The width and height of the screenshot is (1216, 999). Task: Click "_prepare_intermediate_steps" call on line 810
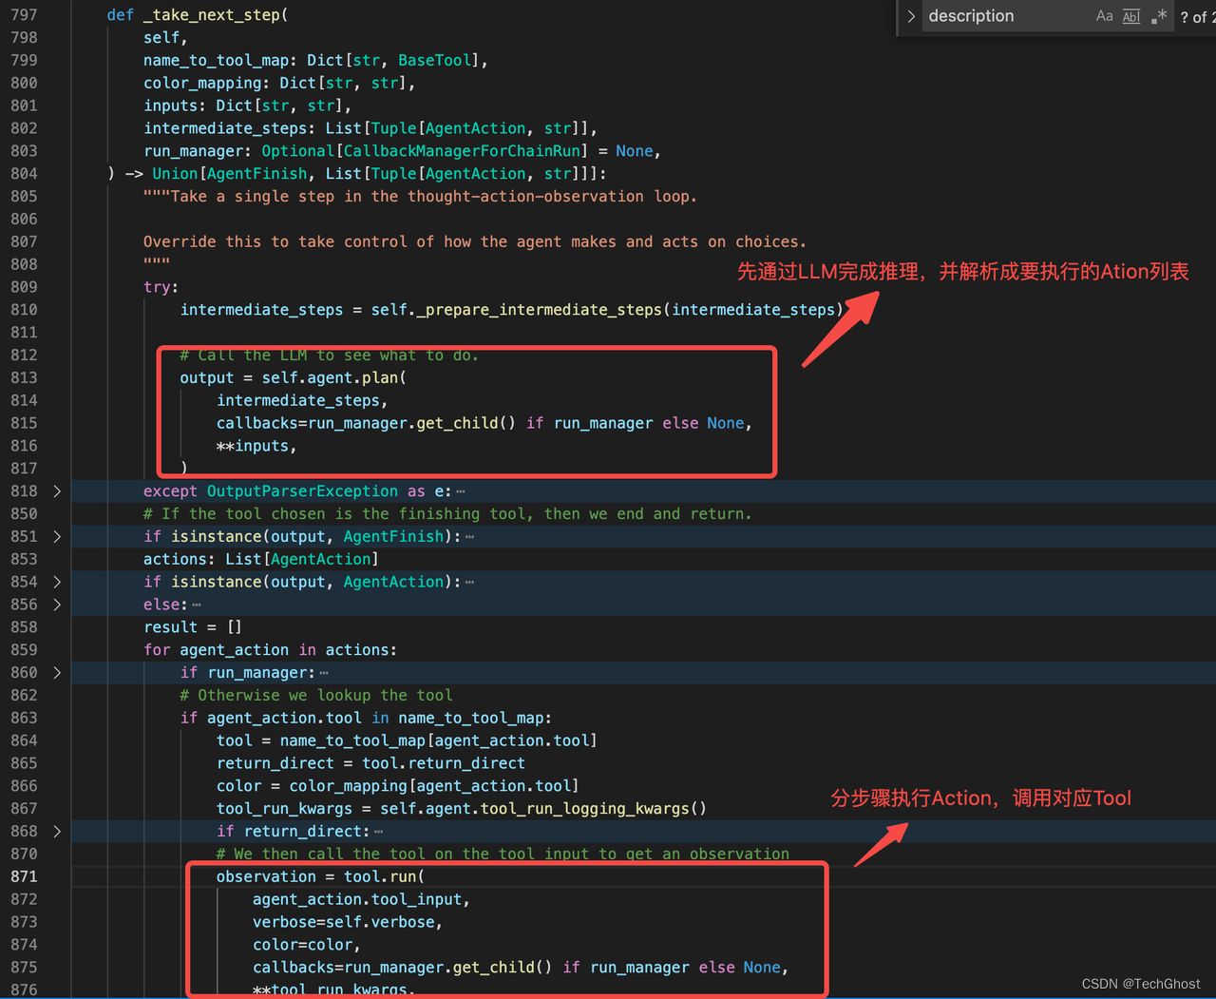(540, 310)
